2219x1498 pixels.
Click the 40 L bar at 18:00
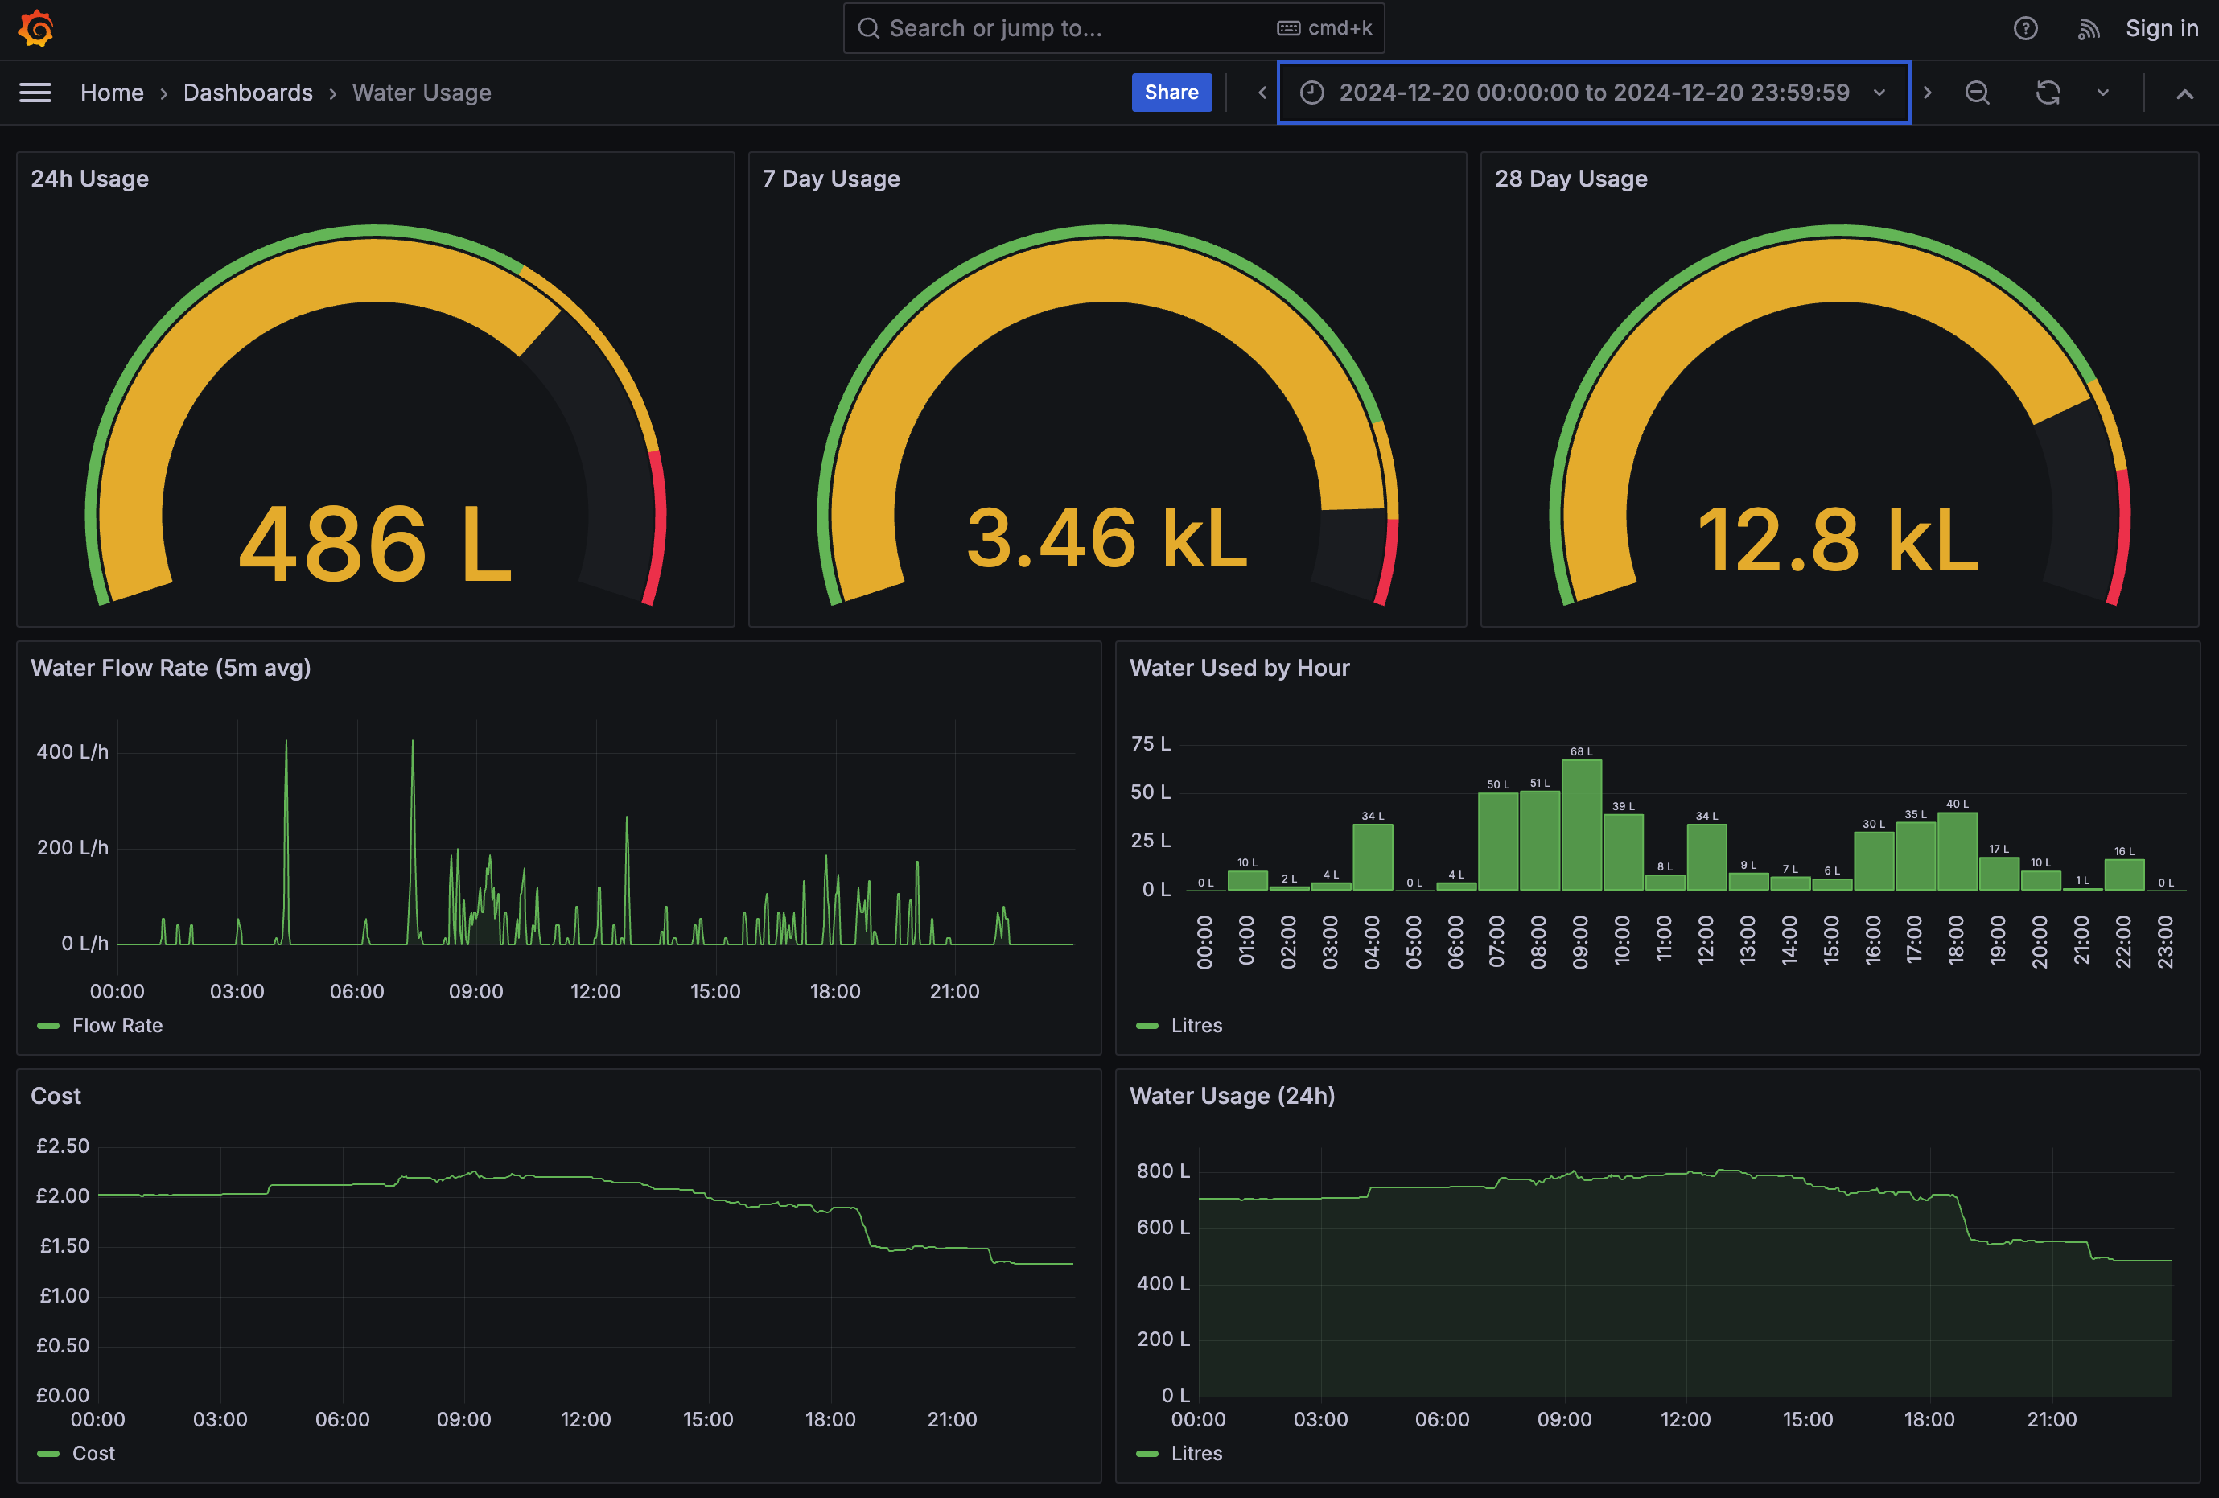(1958, 852)
